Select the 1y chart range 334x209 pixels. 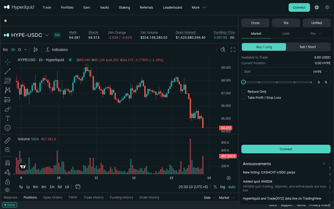[28, 187]
